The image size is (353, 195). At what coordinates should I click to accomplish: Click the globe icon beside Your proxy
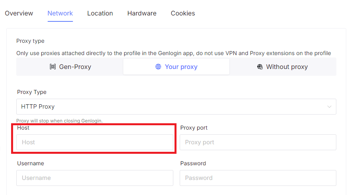[x=158, y=67]
